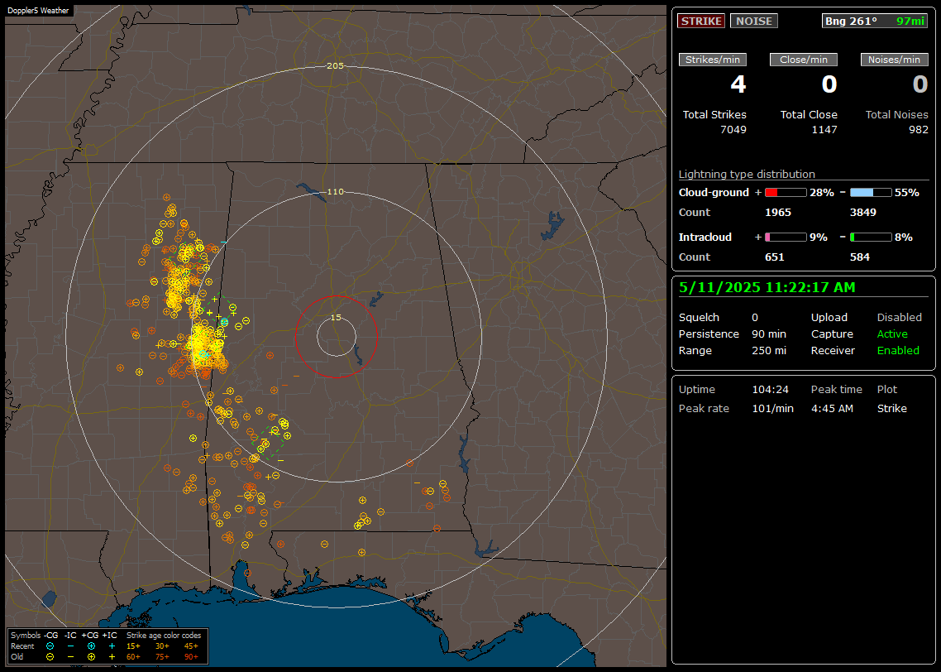Click the negative intracloud green bar

871,238
